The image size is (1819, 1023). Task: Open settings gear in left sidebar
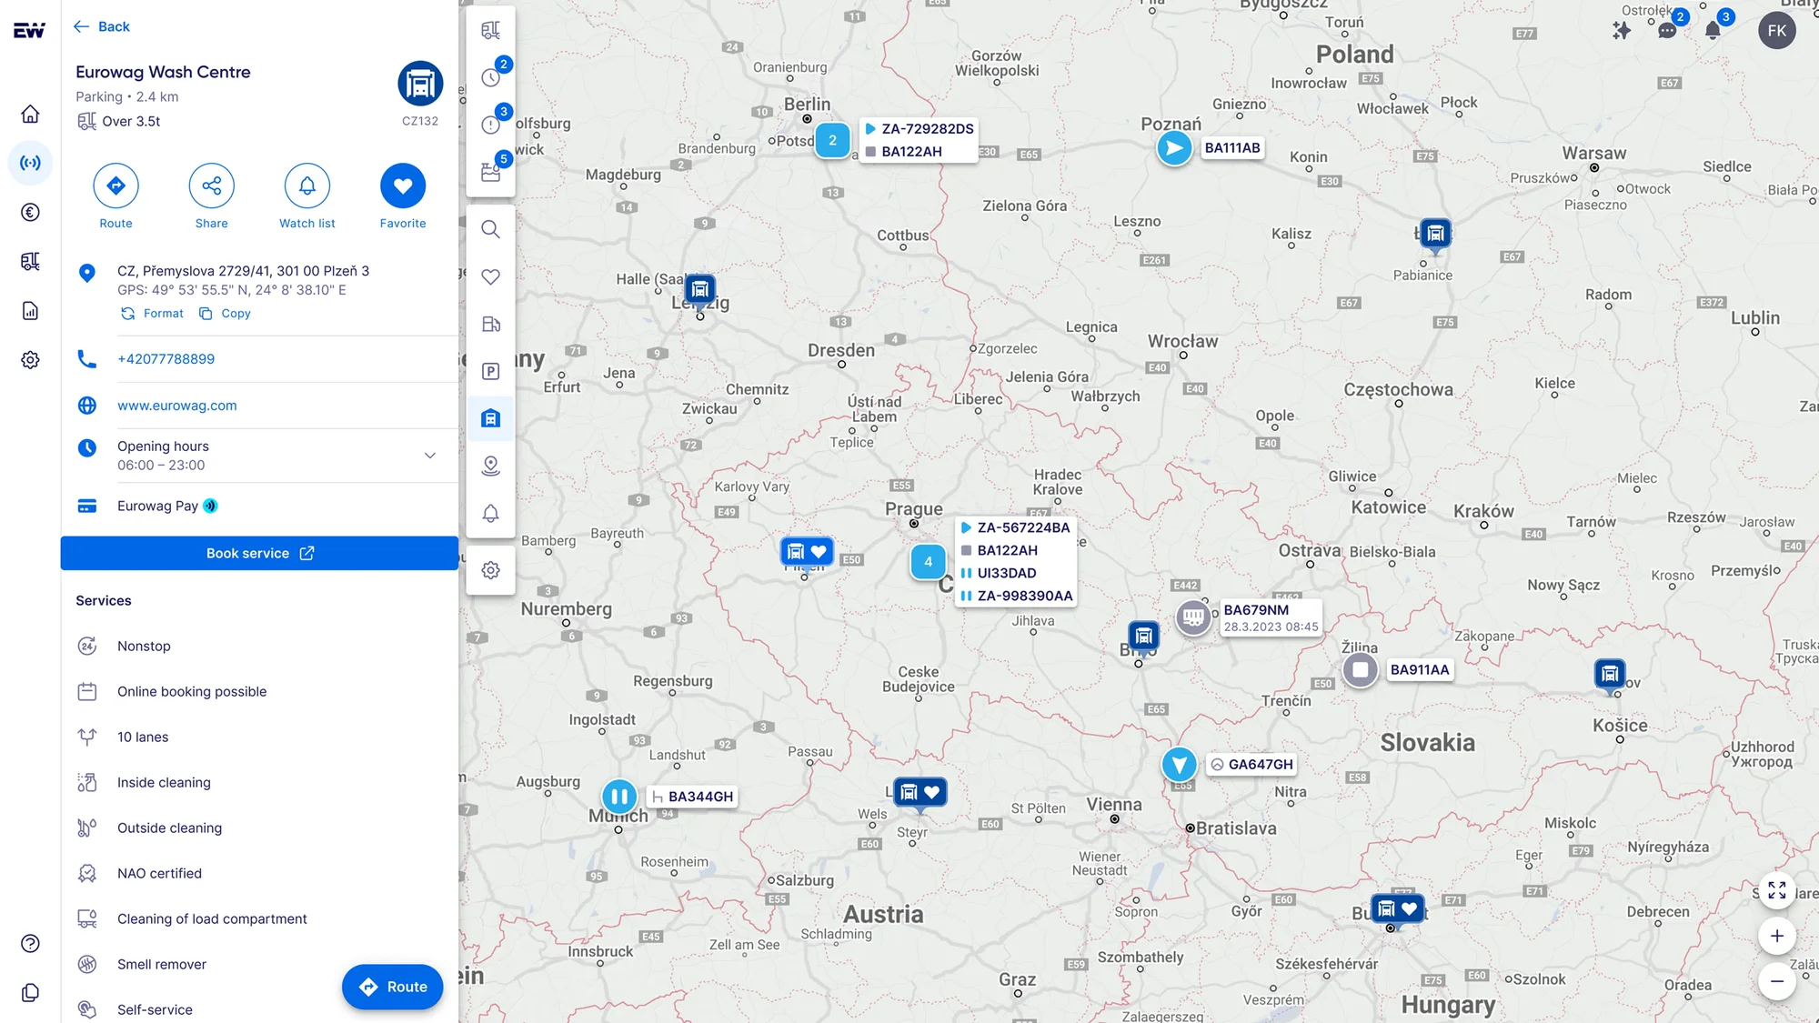click(x=30, y=360)
